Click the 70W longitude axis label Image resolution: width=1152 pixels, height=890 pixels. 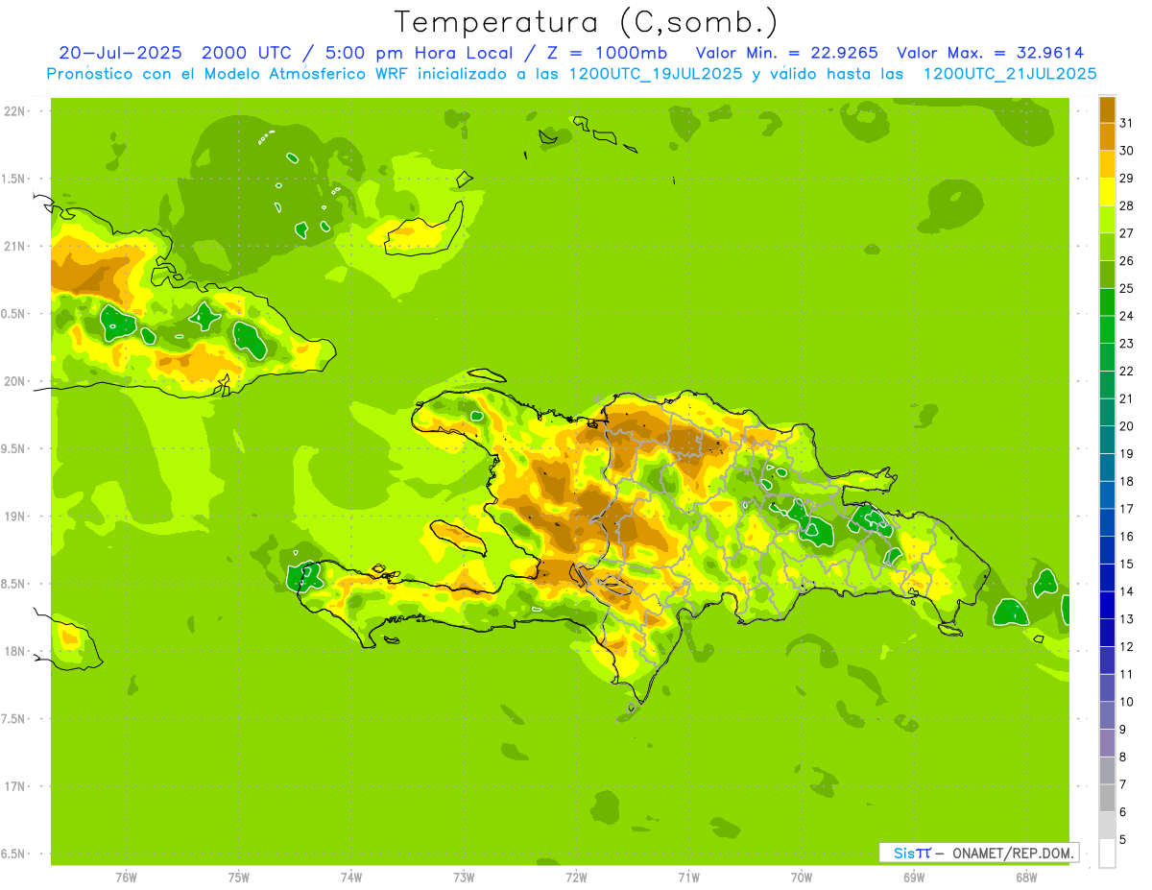tap(801, 878)
